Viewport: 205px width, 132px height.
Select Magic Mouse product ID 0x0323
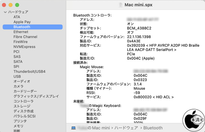[x=140, y=80]
